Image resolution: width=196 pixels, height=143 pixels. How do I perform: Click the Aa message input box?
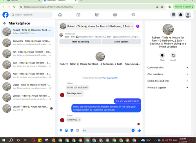coord(107,130)
